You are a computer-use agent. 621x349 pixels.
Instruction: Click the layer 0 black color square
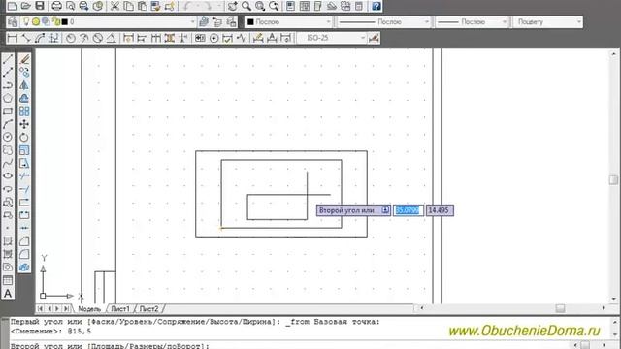point(65,21)
